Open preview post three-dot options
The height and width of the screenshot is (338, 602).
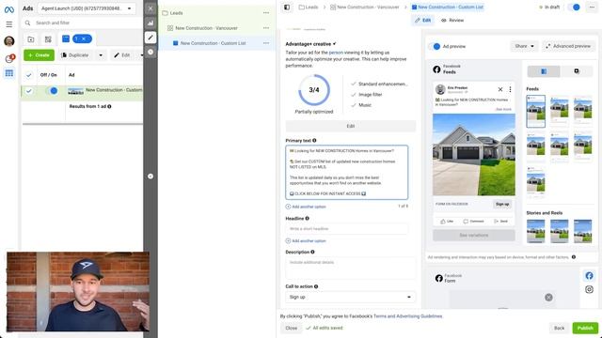(510, 89)
